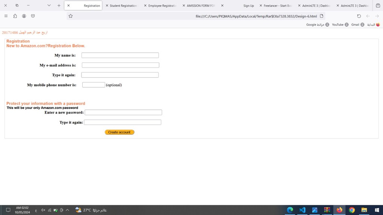Click the Create account button

119,132
